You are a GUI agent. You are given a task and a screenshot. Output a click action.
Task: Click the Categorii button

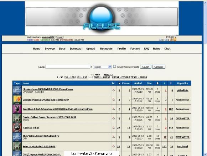tap(159, 67)
